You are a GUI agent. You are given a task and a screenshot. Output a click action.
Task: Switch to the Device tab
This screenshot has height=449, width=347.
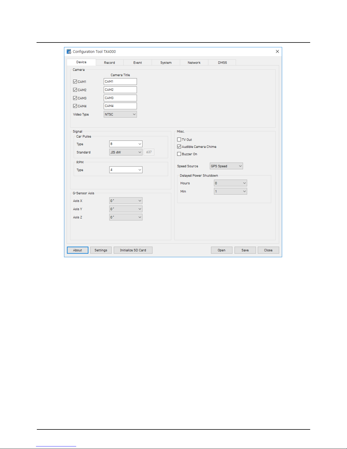pyautogui.click(x=81, y=62)
